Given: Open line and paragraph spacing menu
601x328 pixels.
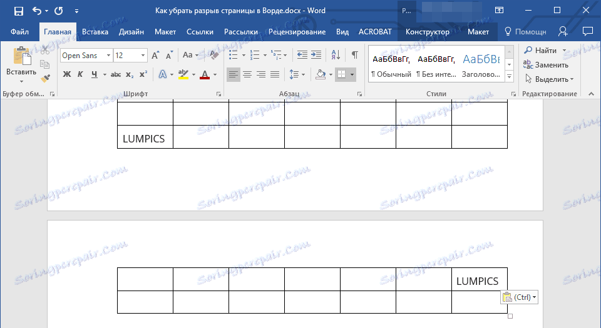Looking at the screenshot, I should click(297, 74).
